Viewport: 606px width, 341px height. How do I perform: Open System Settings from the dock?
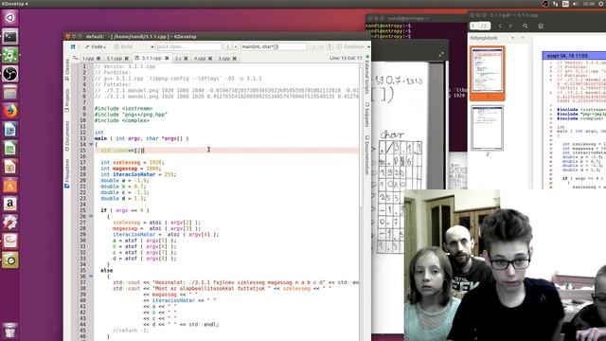(x=10, y=223)
